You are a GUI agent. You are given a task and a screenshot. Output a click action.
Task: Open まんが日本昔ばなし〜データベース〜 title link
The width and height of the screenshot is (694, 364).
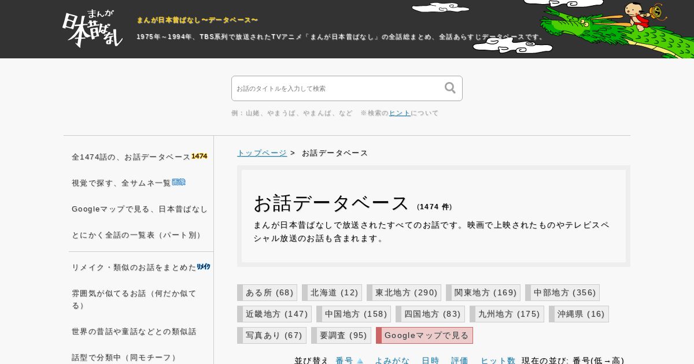[197, 20]
